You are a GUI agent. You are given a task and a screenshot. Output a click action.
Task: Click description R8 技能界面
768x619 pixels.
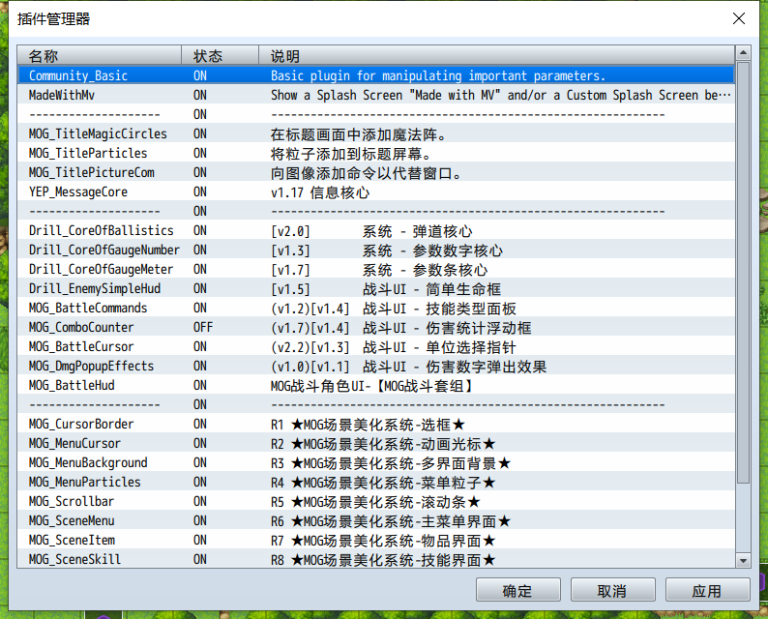coord(383,560)
